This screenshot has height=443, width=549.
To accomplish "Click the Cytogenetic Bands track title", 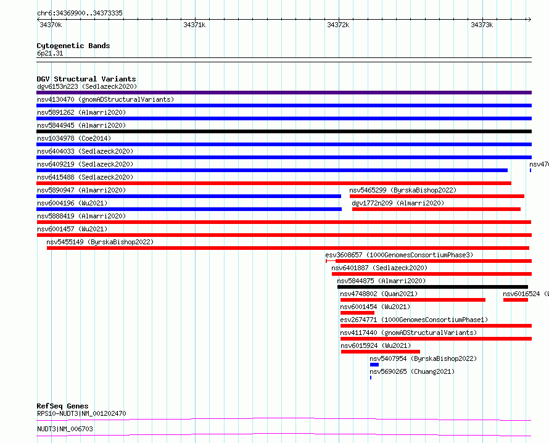I will (x=73, y=46).
